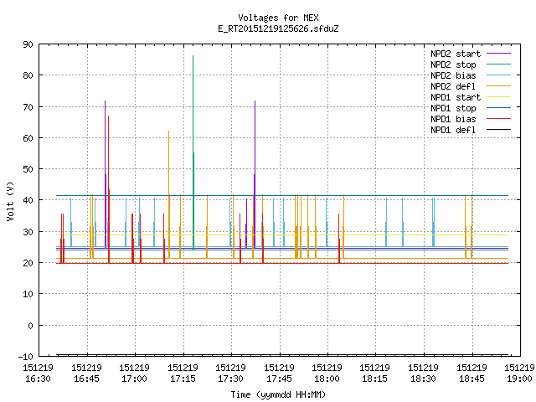Click the x-axis time label '19:00'
Screen dimensions: 536x402
(520, 379)
